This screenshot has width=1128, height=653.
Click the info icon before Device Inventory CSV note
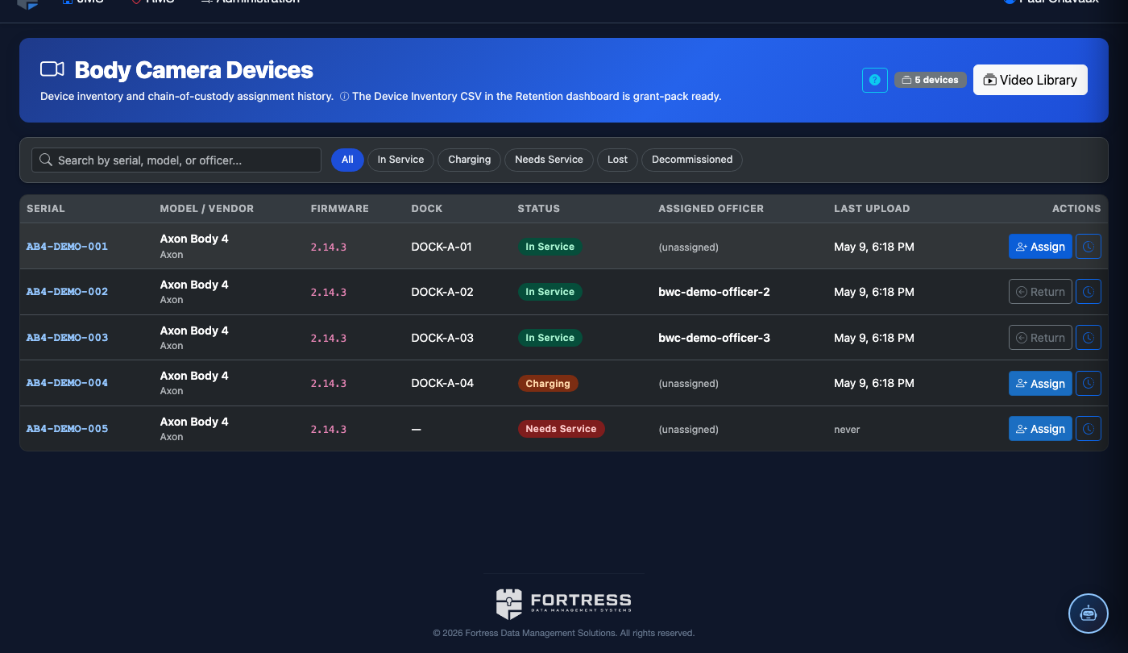tap(344, 97)
